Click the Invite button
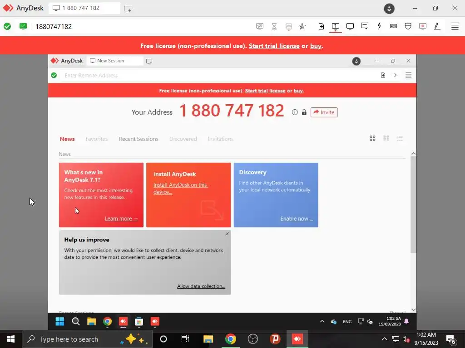This screenshot has width=465, height=348. pos(324,112)
